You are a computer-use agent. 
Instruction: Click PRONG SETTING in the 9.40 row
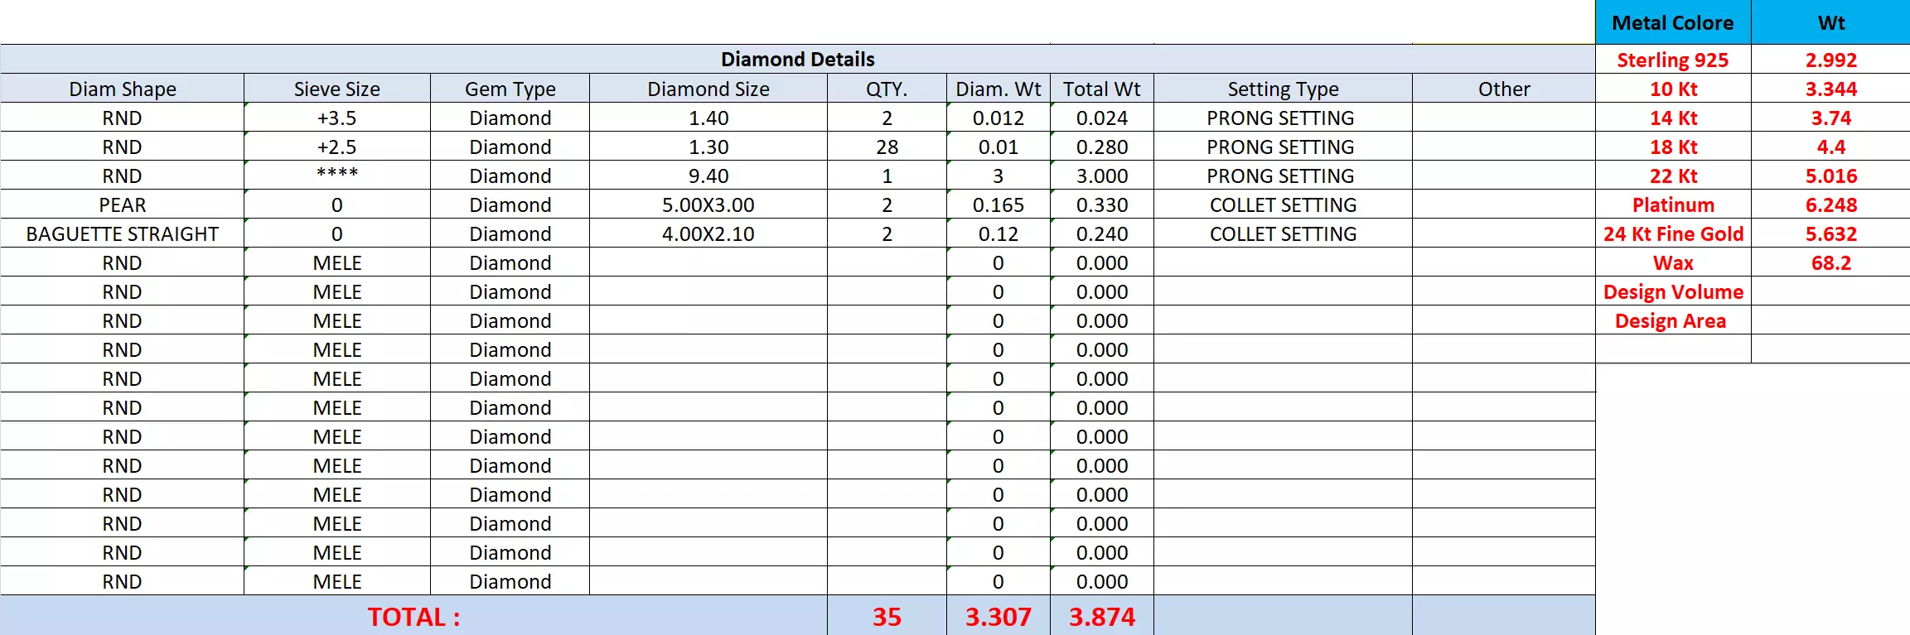coord(1283,176)
